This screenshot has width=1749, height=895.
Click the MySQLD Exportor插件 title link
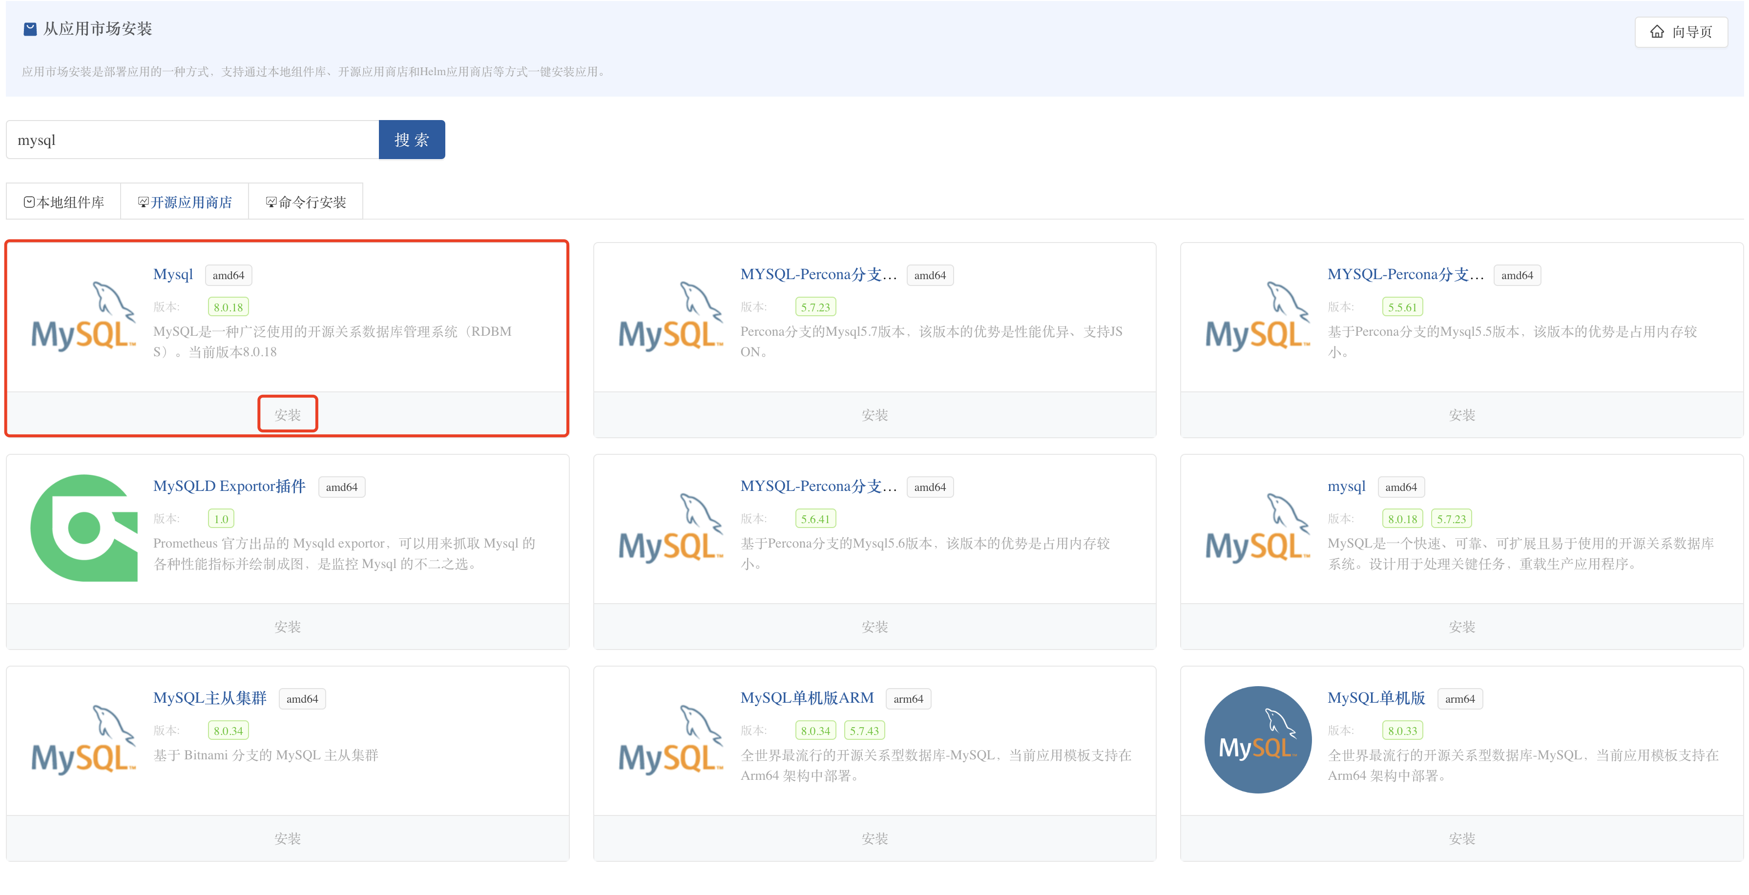(229, 486)
